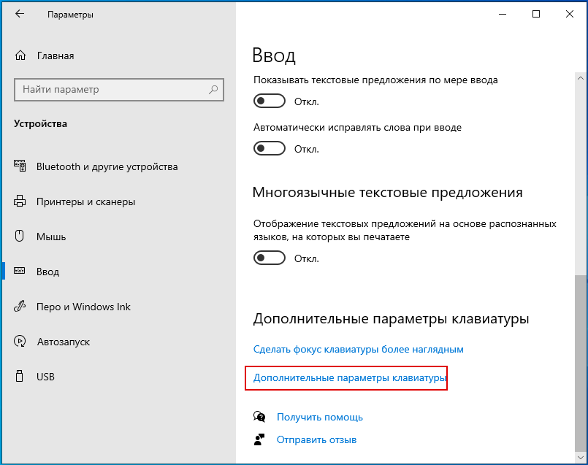The width and height of the screenshot is (588, 465).
Task: Click the back arrow icon
Action: coord(20,15)
